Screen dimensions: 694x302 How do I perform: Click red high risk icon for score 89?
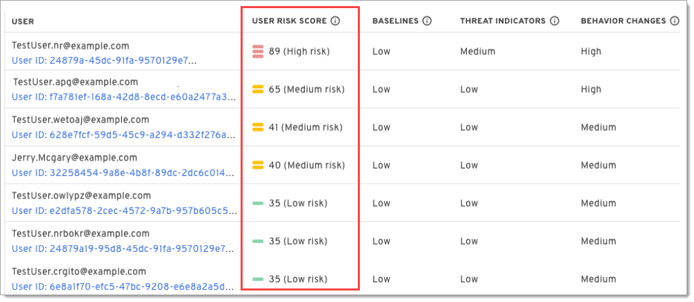(258, 51)
